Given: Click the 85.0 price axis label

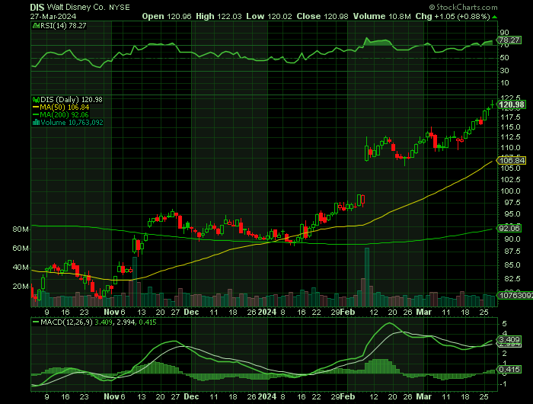Looking at the screenshot, I should (x=512, y=265).
